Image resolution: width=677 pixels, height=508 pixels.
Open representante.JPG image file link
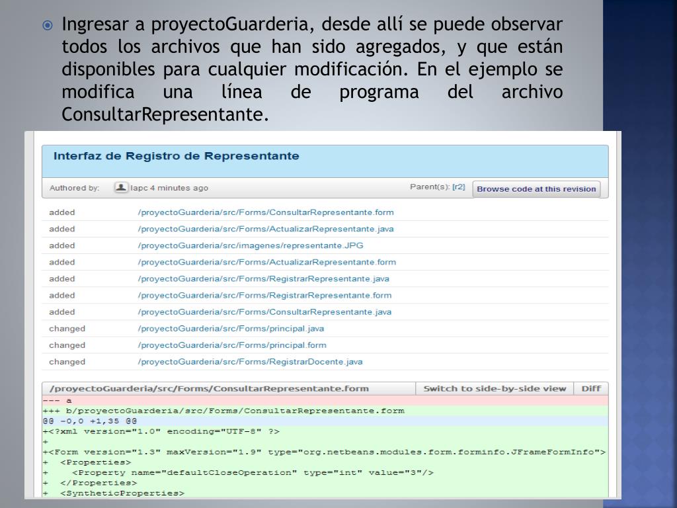[x=251, y=245]
